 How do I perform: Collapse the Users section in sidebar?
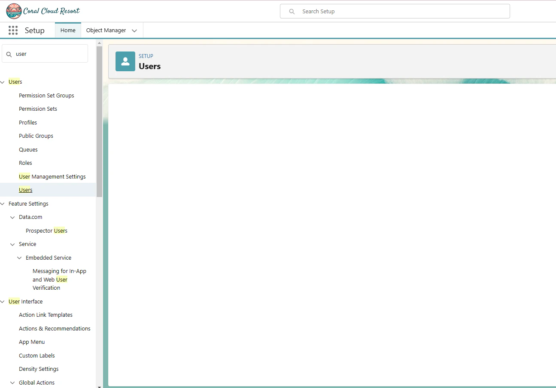click(3, 82)
